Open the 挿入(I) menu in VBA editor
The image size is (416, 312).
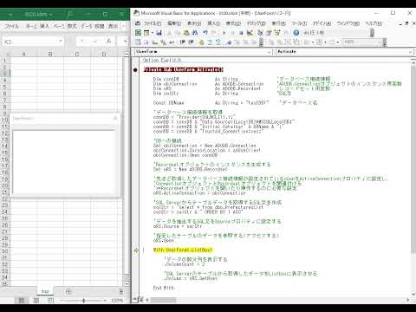[214, 23]
